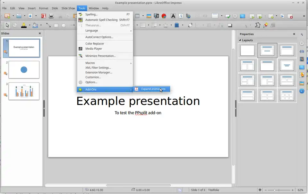Choose the blank slide layout

tap(247, 51)
